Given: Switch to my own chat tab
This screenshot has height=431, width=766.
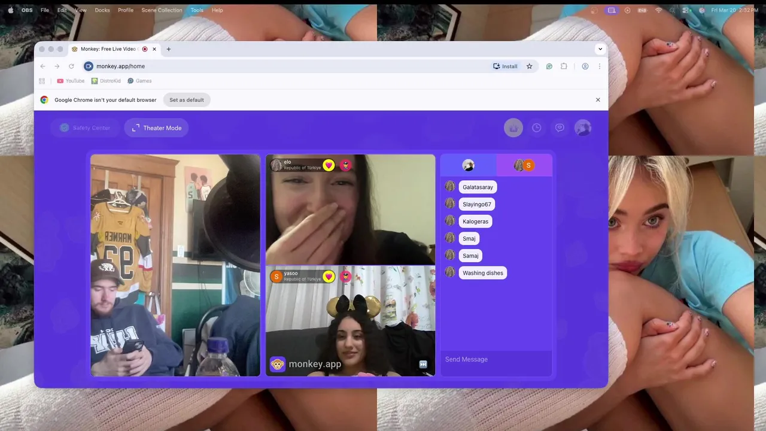Looking at the screenshot, I should coord(469,165).
